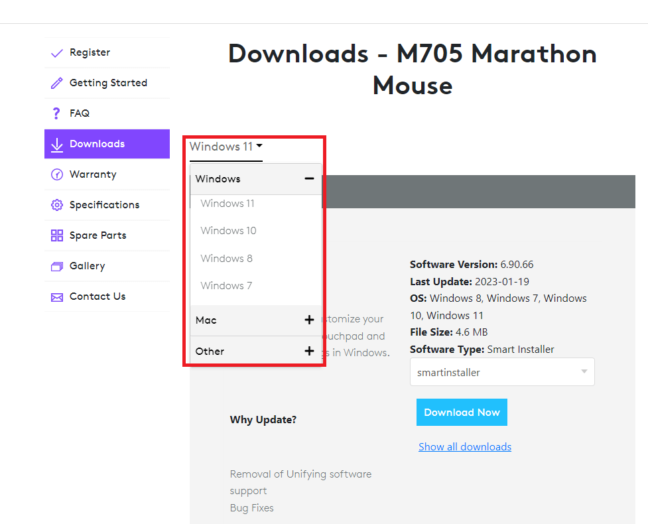Choose Windows 8 in the OS list
The height and width of the screenshot is (524, 648).
226,259
